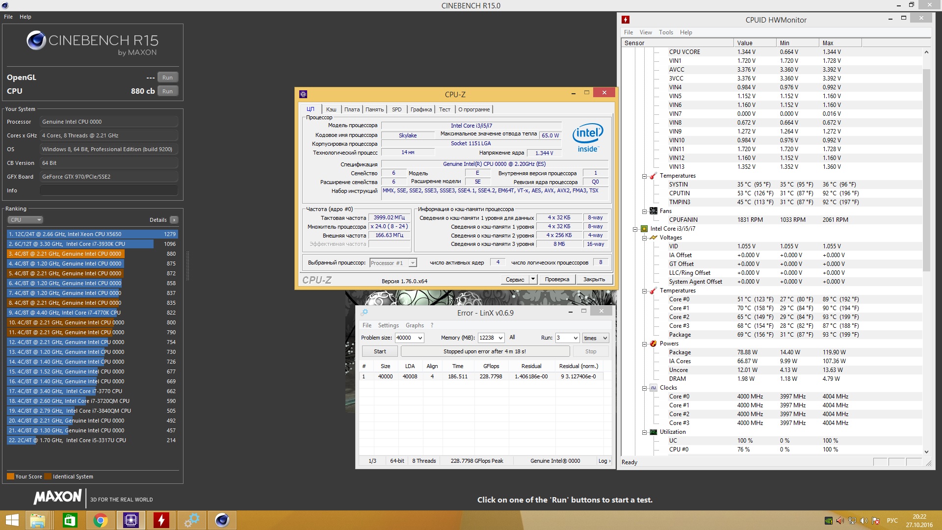Click the CPU-Z taskbar icon
This screenshot has height=530, width=942.
(x=131, y=520)
